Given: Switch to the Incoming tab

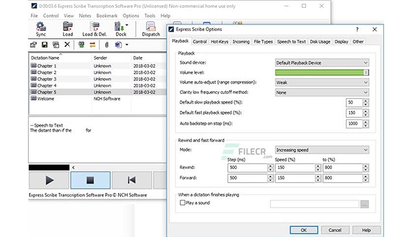Looking at the screenshot, I should (x=241, y=42).
